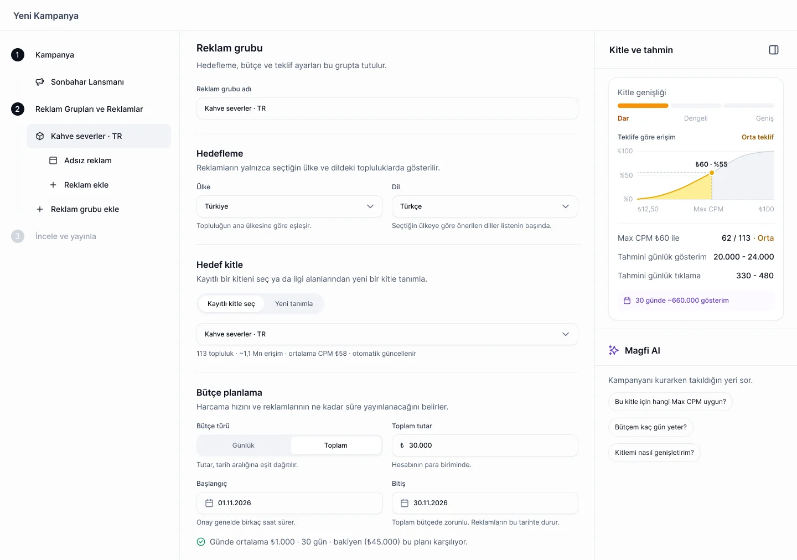Click the green checkmark icon in budget summary
797x560 pixels.
coord(201,542)
